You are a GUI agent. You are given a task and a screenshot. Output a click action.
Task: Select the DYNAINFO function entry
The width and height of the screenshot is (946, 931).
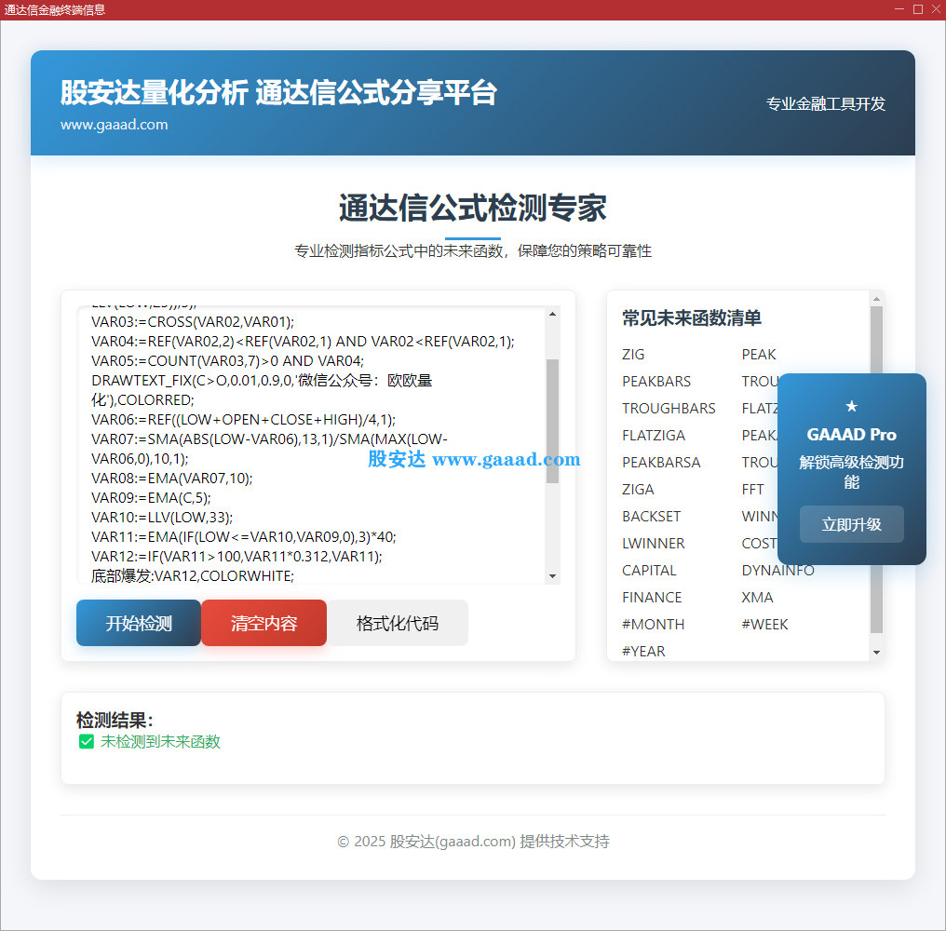(x=777, y=571)
